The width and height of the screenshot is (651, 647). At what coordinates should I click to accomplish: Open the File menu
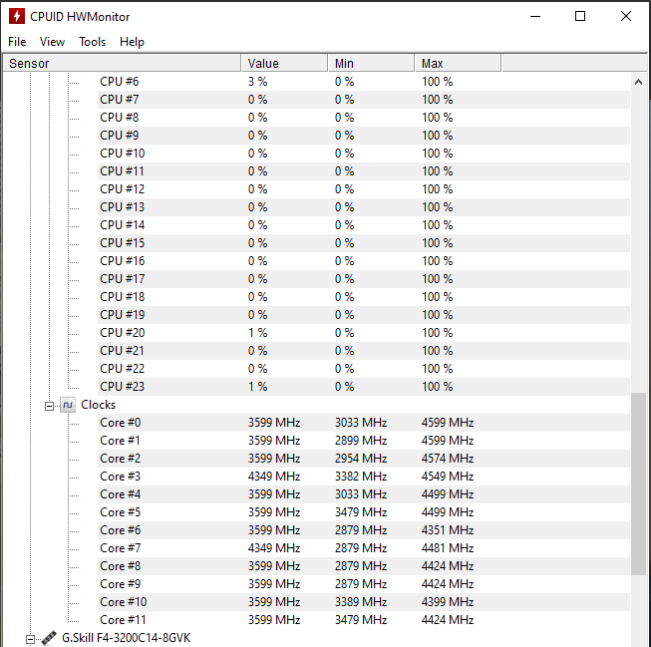(17, 42)
